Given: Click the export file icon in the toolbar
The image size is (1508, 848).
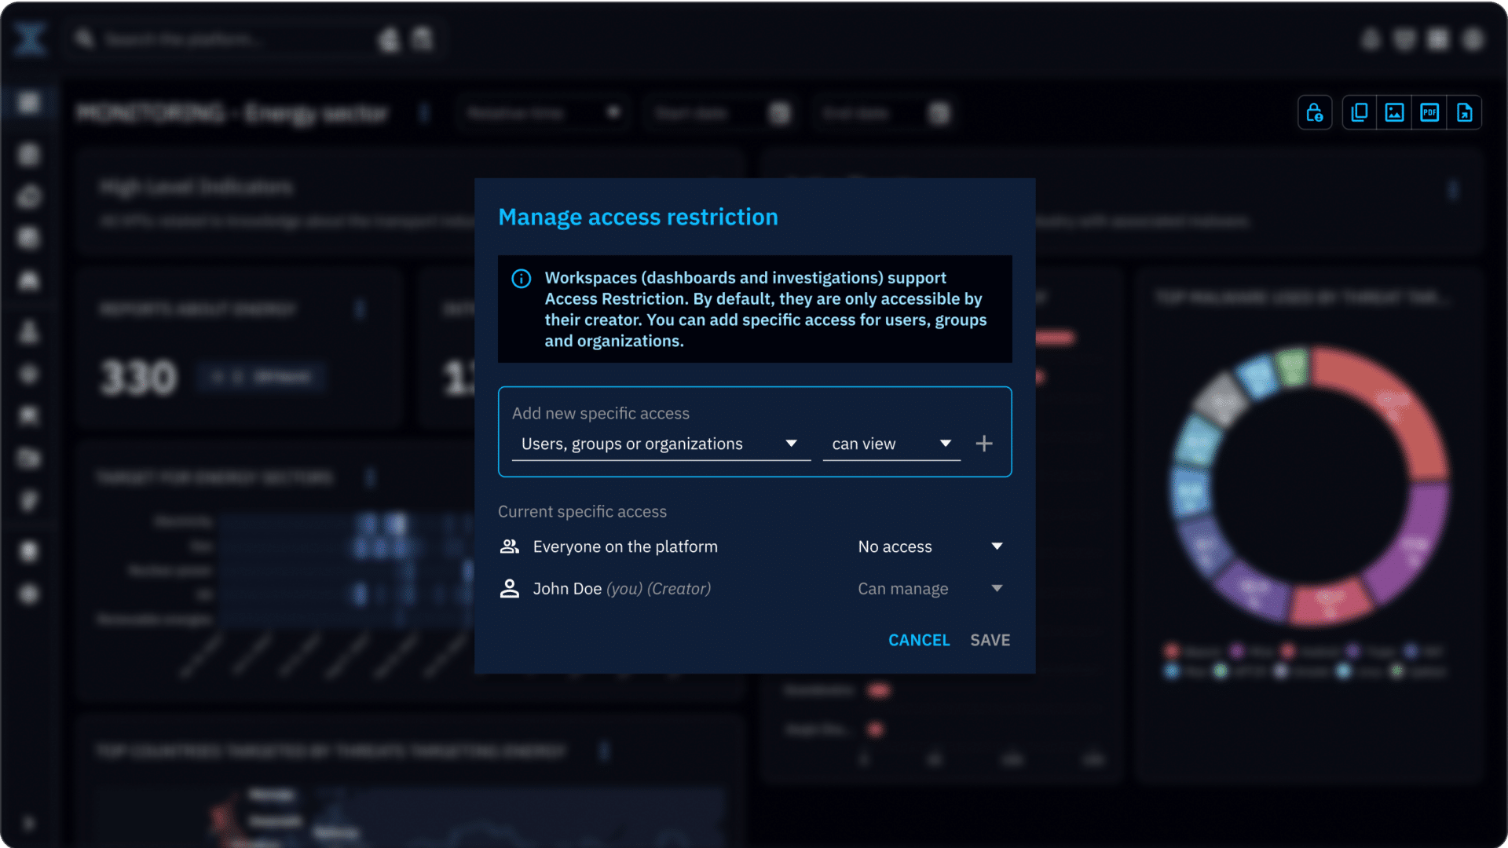Looking at the screenshot, I should [1466, 112].
